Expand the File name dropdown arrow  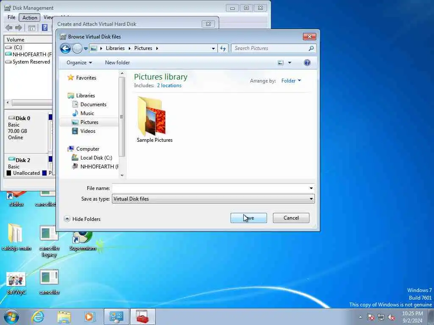coord(311,188)
